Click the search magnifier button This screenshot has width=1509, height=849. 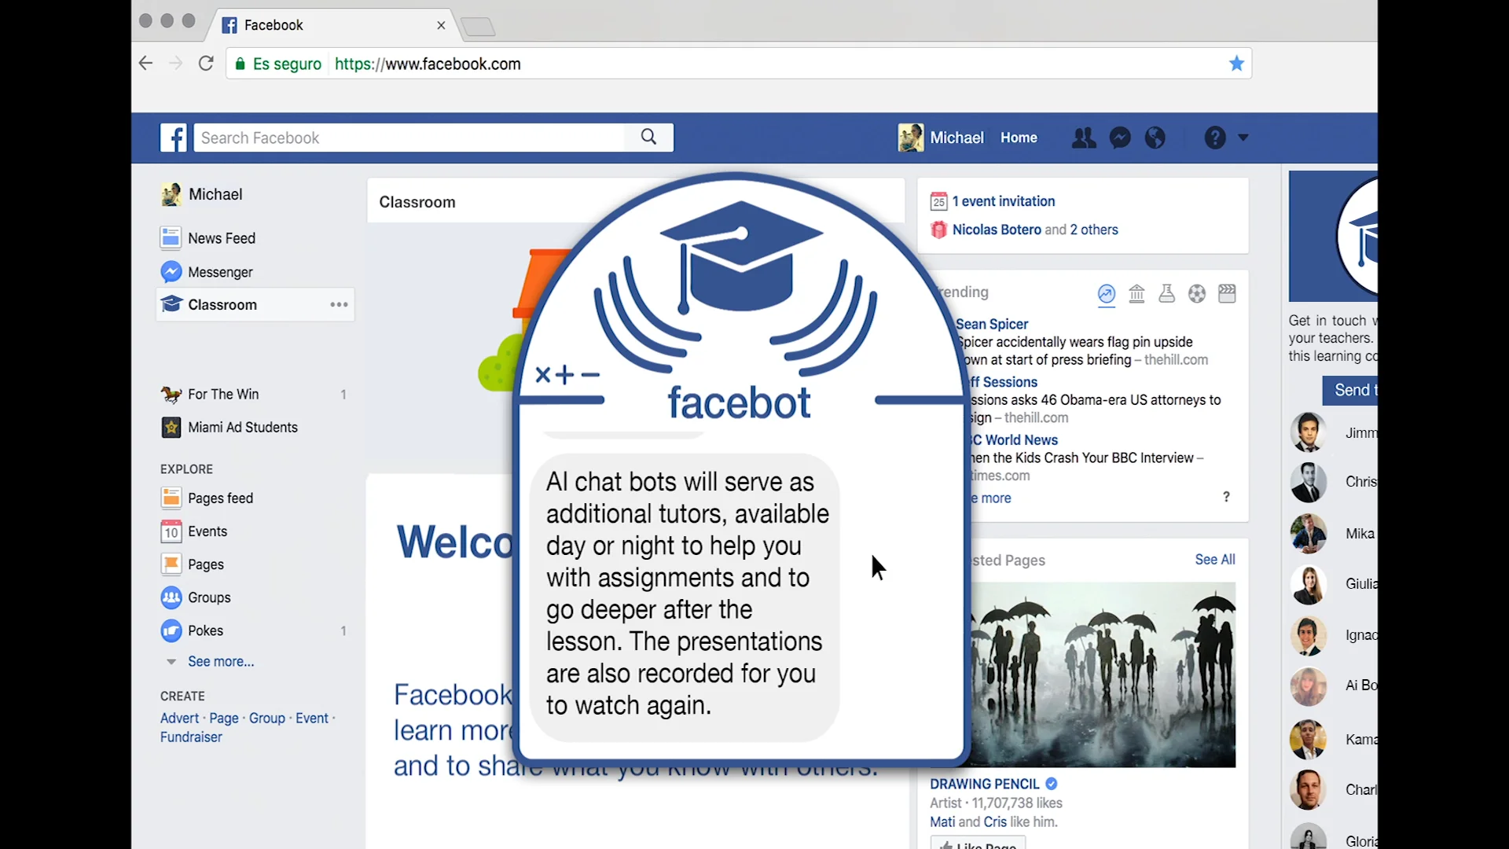[x=648, y=138]
